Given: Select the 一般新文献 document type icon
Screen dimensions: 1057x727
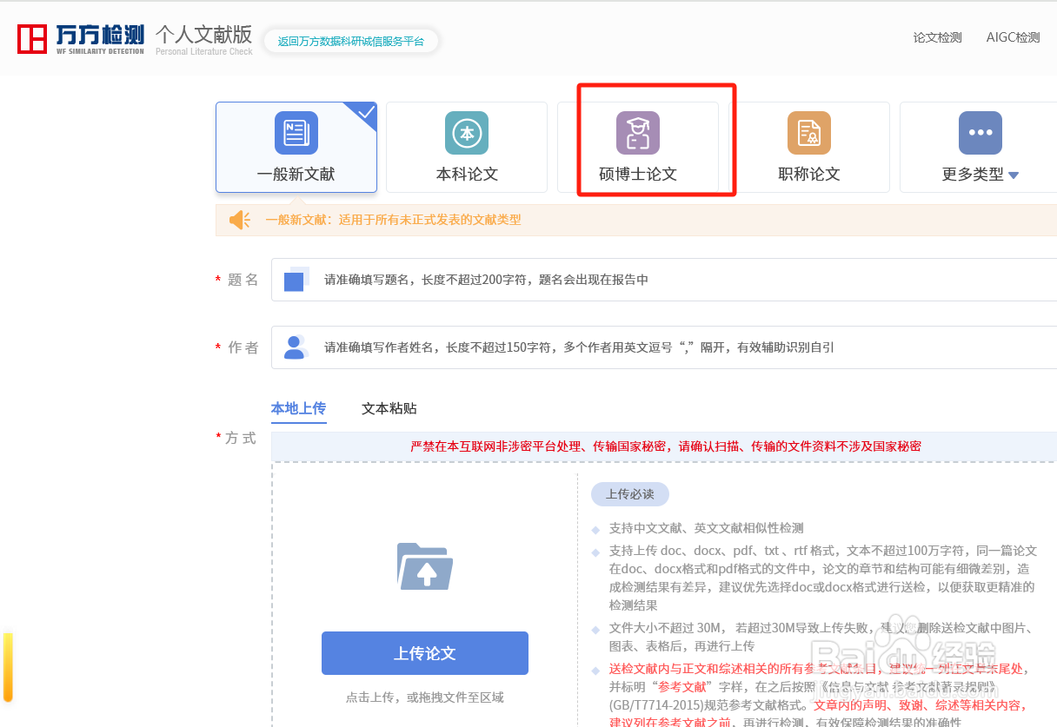Looking at the screenshot, I should [x=296, y=133].
